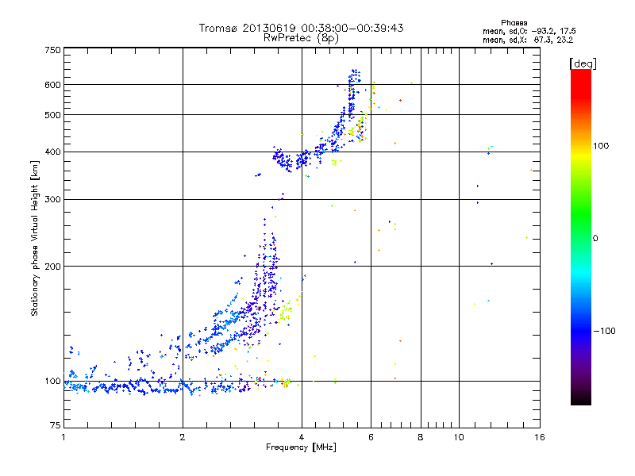Click y-axis tick label '500'
Image resolution: width=635 pixels, height=476 pixels.
click(52, 115)
